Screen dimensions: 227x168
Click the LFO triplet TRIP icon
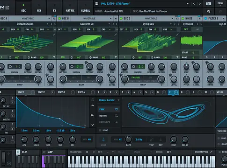point(152,140)
